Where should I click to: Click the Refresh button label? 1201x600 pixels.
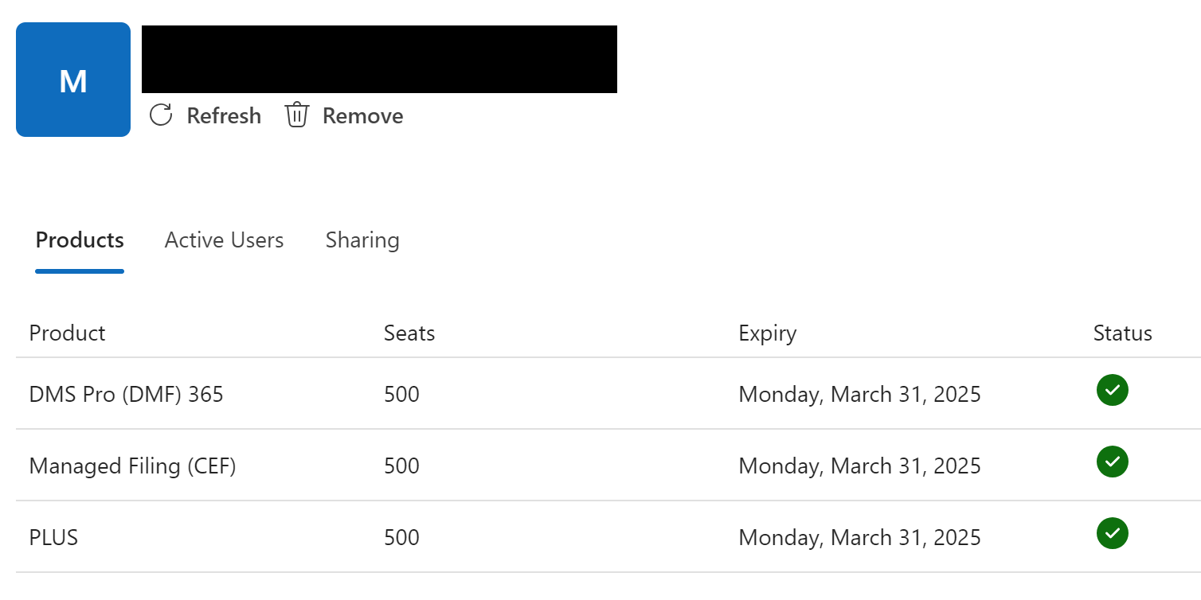(x=224, y=116)
